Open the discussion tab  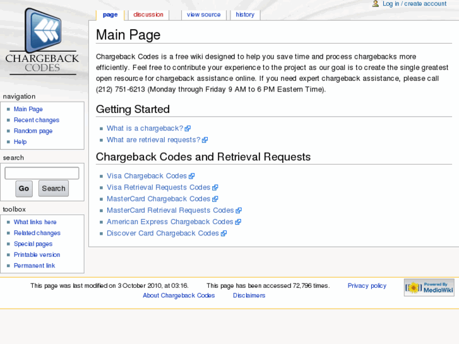(x=148, y=15)
